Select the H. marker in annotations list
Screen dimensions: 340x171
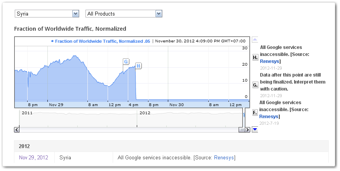(x=255, y=58)
